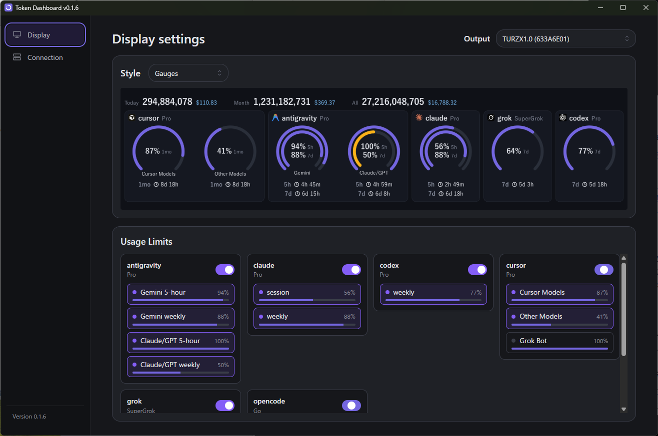Open the Display section in sidebar
Viewport: 658px width, 436px height.
[x=45, y=35]
